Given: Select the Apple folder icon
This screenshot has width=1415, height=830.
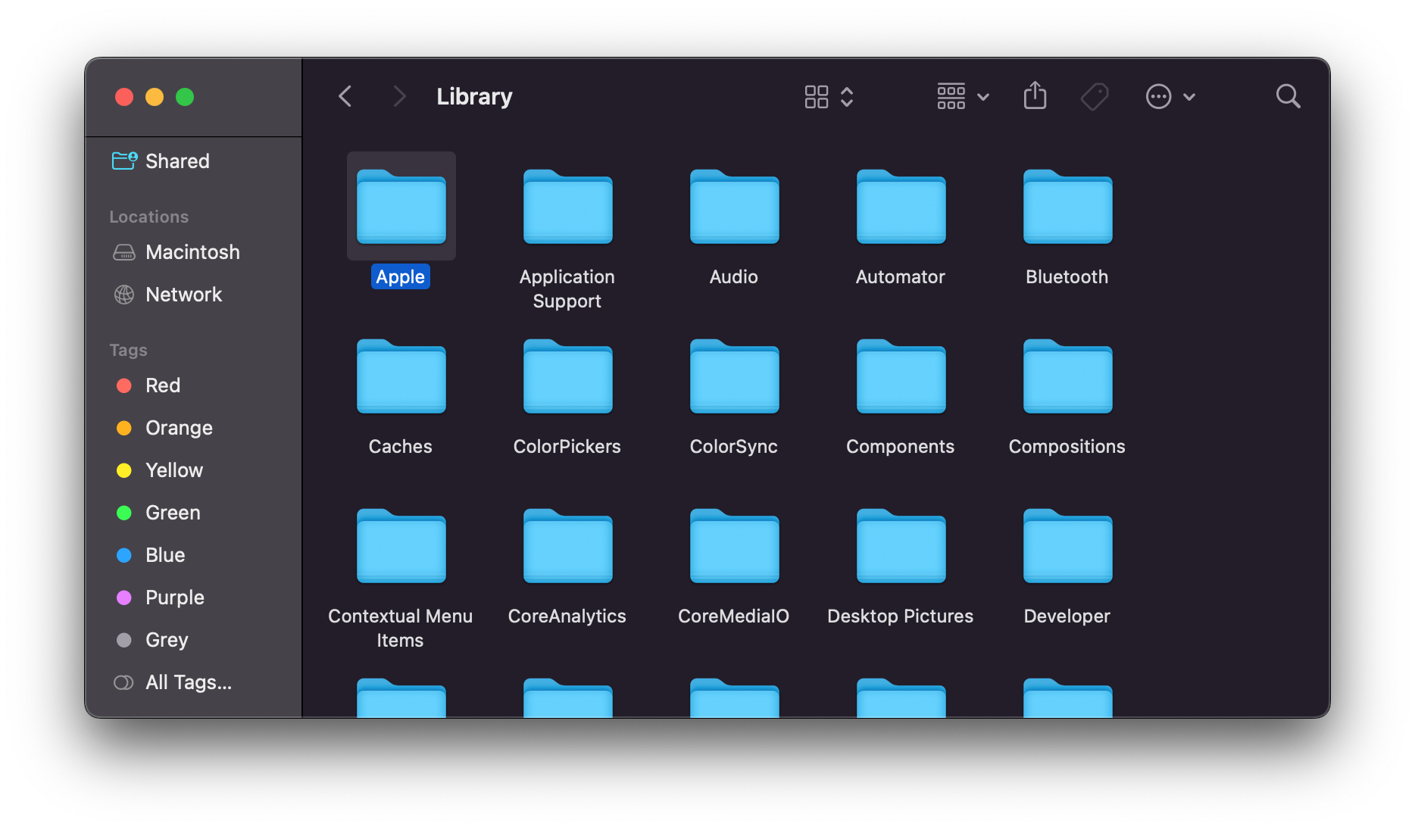Looking at the screenshot, I should click(401, 206).
